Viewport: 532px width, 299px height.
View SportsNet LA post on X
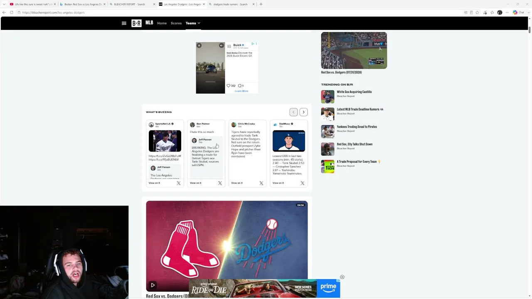[154, 183]
